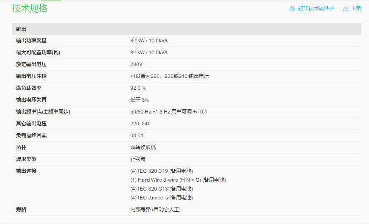This screenshot has width=369, height=224.
Task: Click the 输出电压注释 row label
Action: point(31,76)
